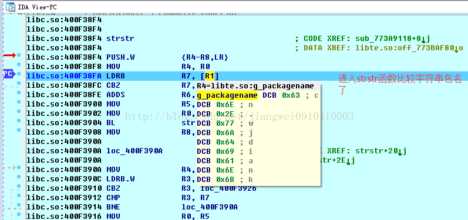The image size is (468, 220).
Task: Click the CMP mnemonic
Action: [x=113, y=198]
